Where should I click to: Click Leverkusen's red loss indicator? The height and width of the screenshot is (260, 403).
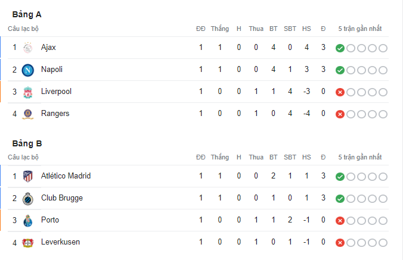(x=340, y=243)
